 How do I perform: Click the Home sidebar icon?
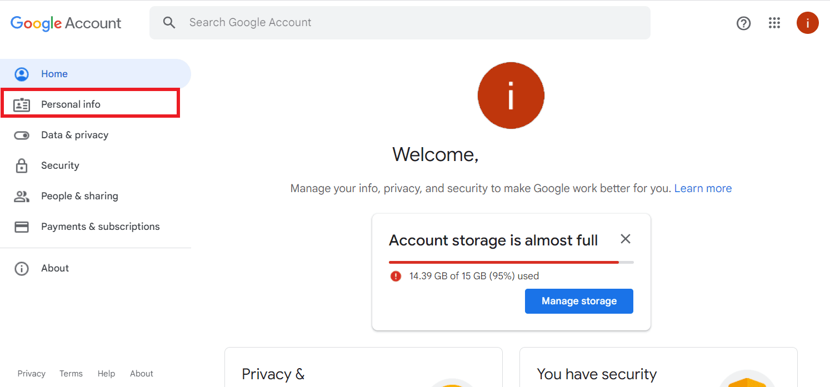pos(21,73)
